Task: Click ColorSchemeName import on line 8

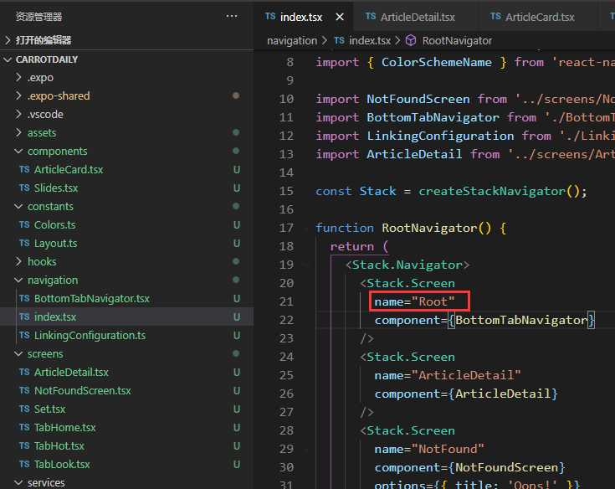Action: pyautogui.click(x=436, y=62)
